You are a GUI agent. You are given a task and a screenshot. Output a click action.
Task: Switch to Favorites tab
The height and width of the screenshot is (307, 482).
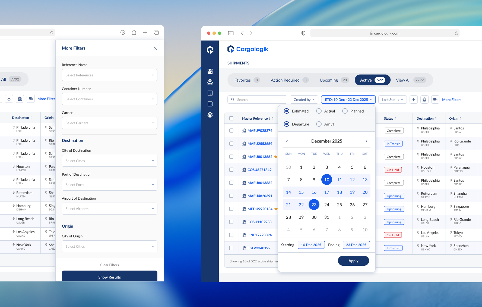[x=247, y=80]
